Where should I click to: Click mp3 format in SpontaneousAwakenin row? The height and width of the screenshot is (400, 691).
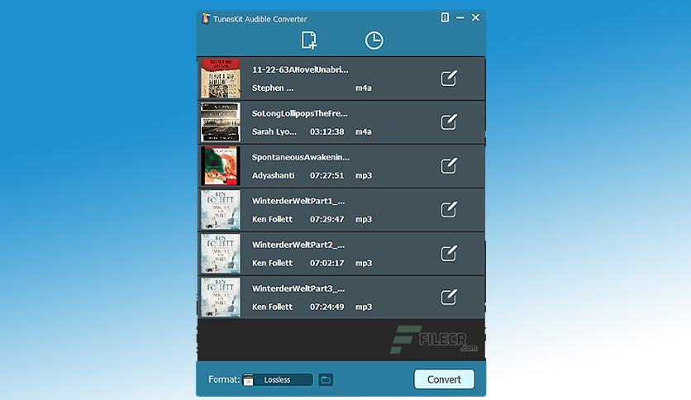(364, 176)
